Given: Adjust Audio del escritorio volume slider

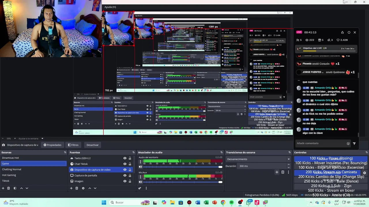Looking at the screenshot, I should coord(183,167).
